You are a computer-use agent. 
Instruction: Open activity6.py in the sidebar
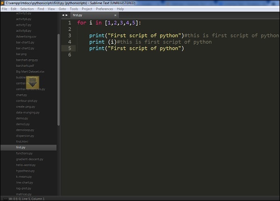(24, 19)
